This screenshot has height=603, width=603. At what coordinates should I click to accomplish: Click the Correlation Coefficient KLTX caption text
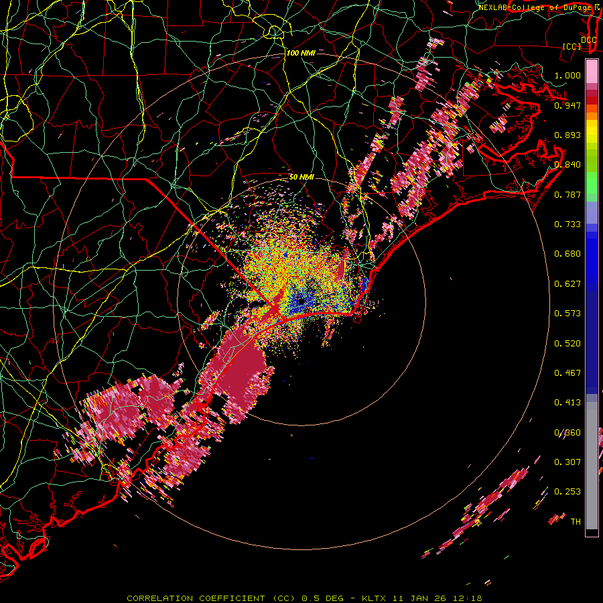point(304,598)
